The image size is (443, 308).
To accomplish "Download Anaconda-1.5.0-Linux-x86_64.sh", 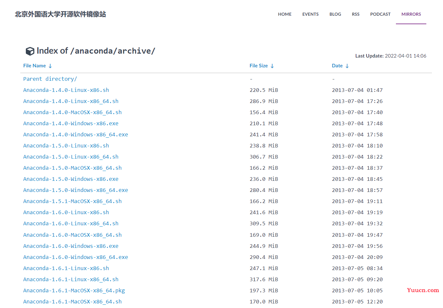I will click(71, 157).
